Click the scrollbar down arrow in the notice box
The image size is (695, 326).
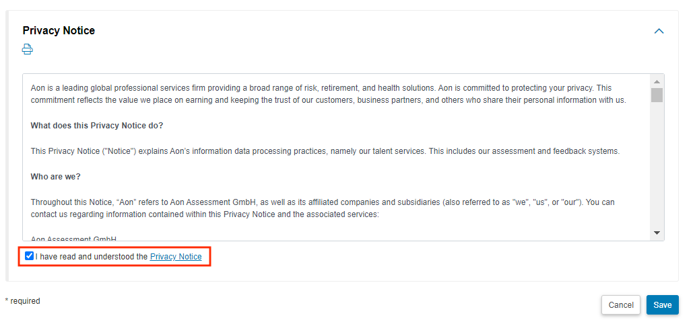point(657,233)
